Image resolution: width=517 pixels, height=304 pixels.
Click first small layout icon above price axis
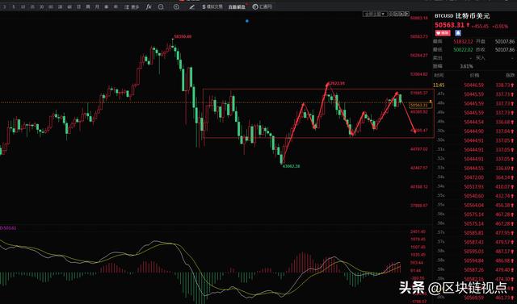click(x=391, y=14)
